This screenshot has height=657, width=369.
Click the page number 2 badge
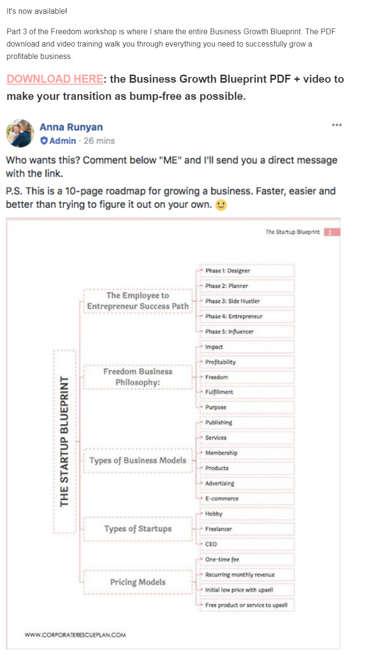point(330,232)
